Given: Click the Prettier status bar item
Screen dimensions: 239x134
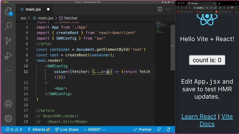Looking at the screenshot, I should (x=143, y=130).
